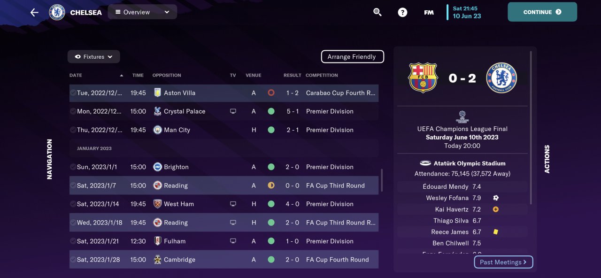This screenshot has width=601, height=278.
Task: Click the fixtures list scrollbar
Action: click(381, 180)
